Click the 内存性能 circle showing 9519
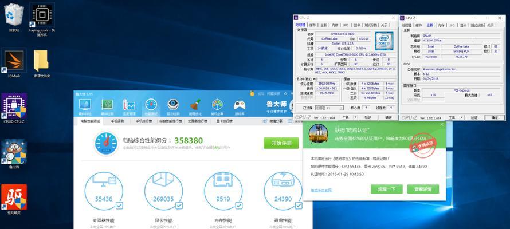 [223, 191]
